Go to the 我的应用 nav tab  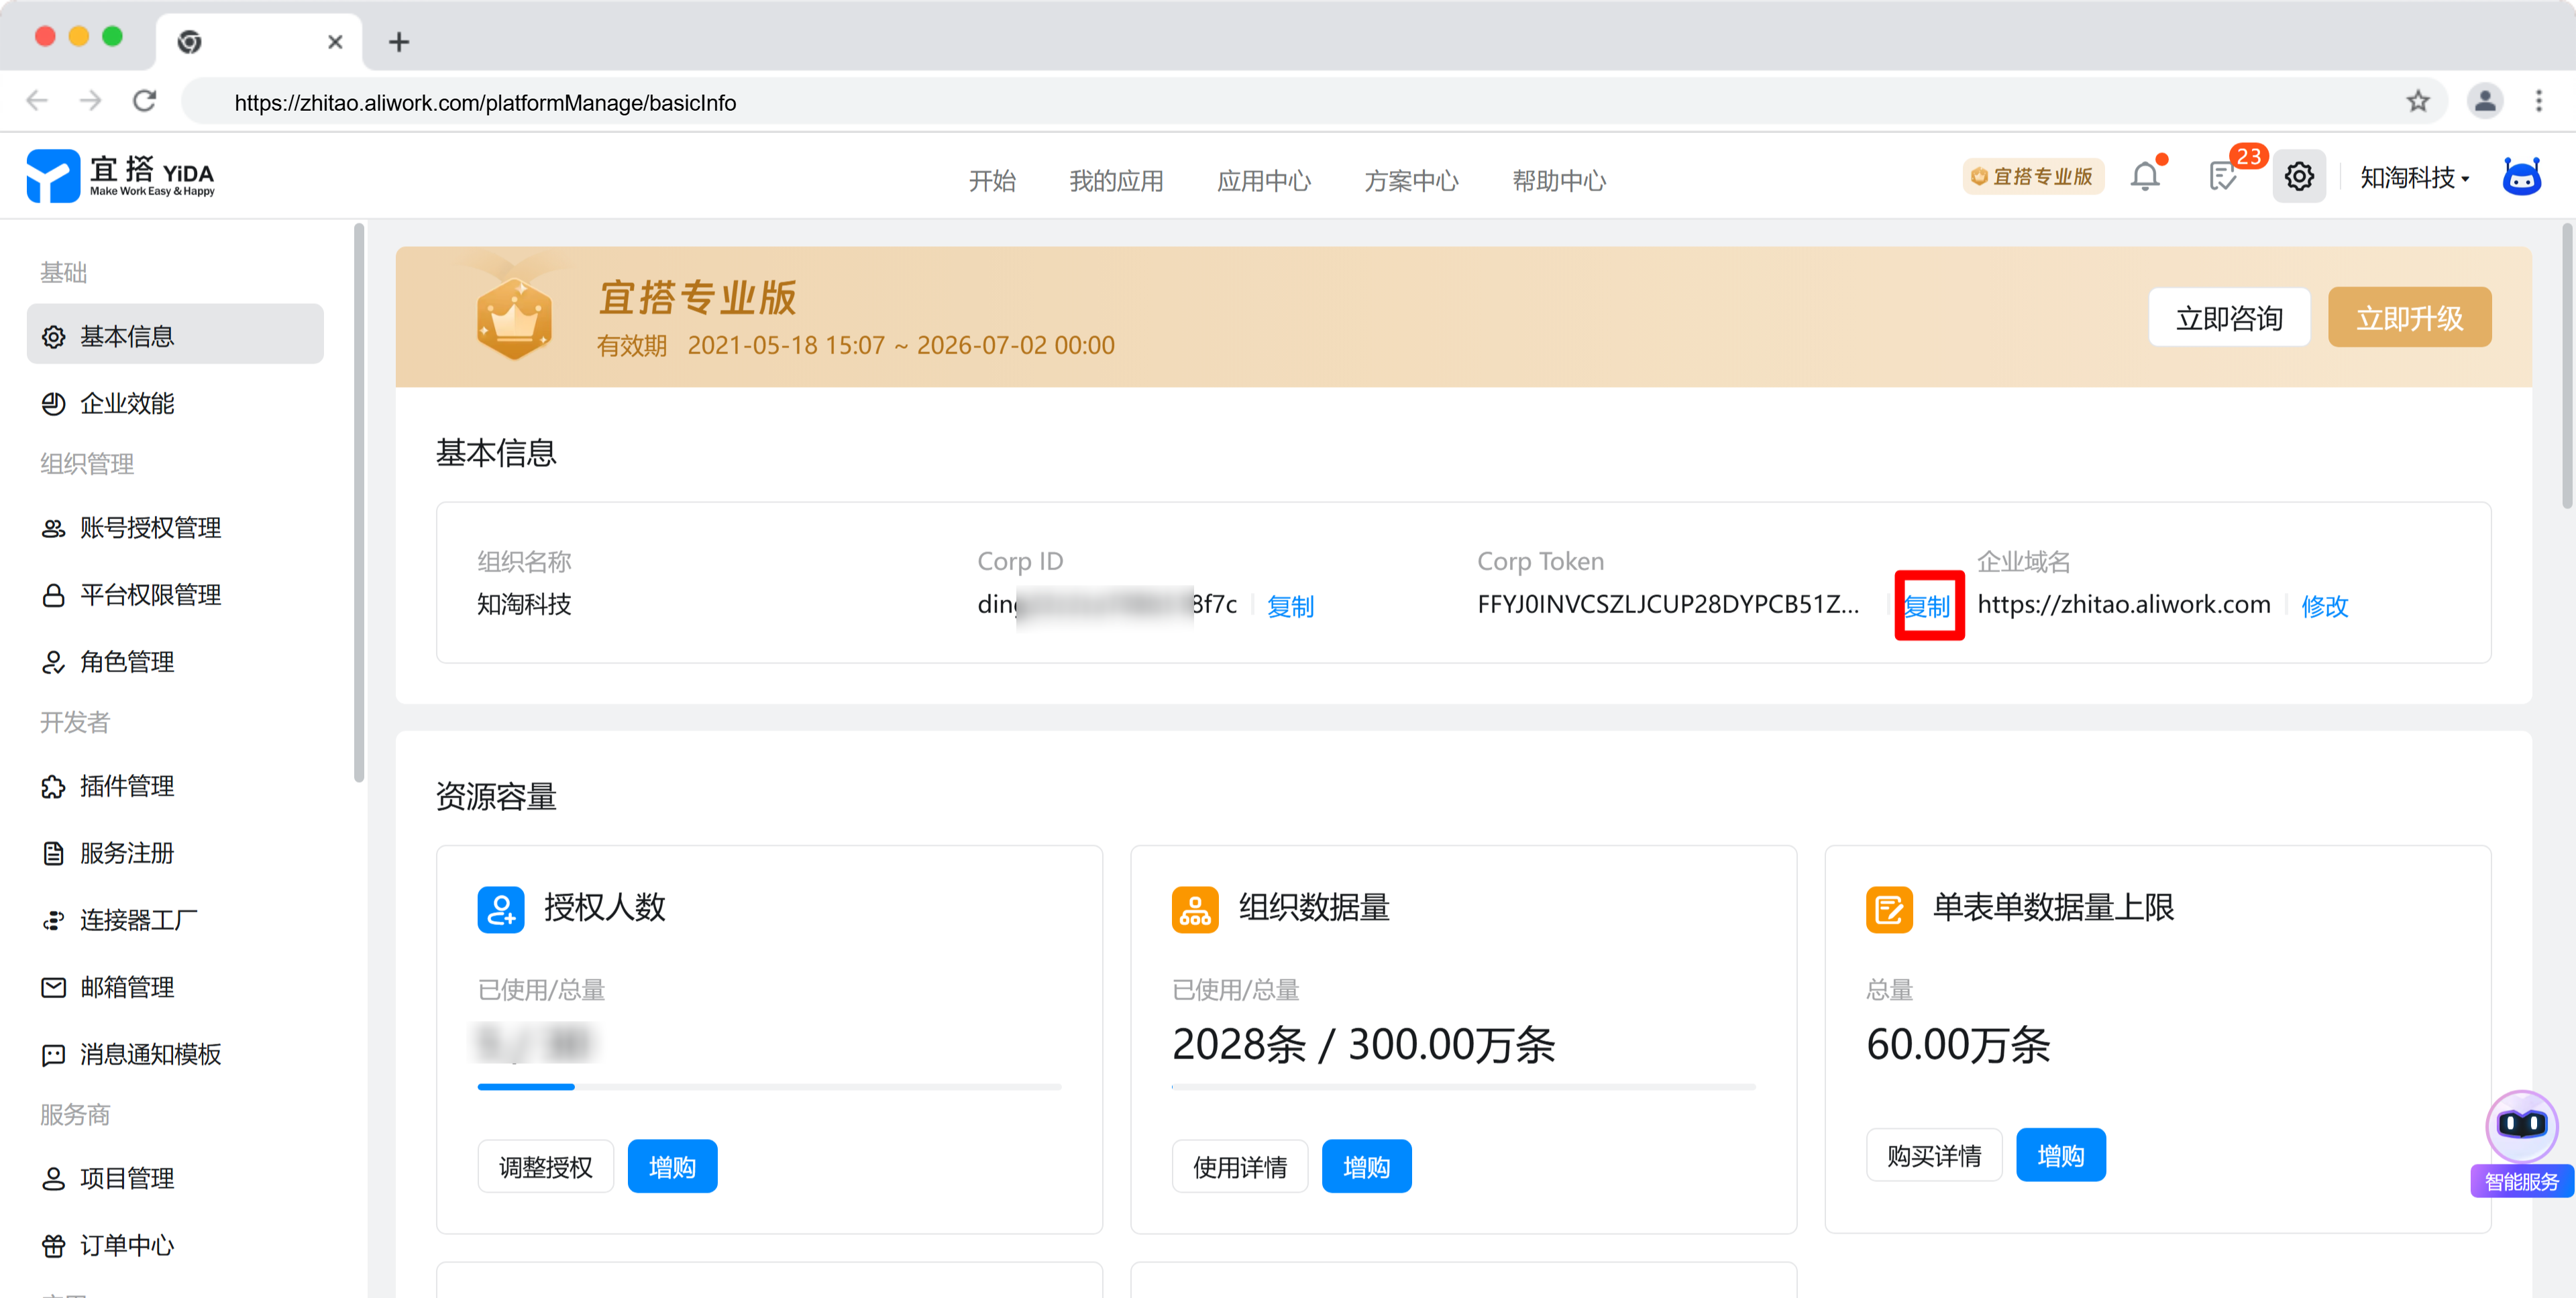1116,180
